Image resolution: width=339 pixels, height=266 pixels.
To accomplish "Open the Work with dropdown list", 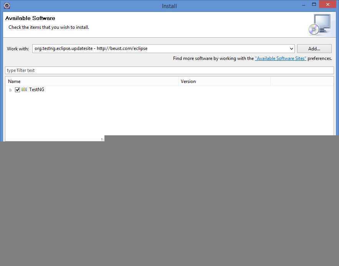I will pyautogui.click(x=291, y=49).
